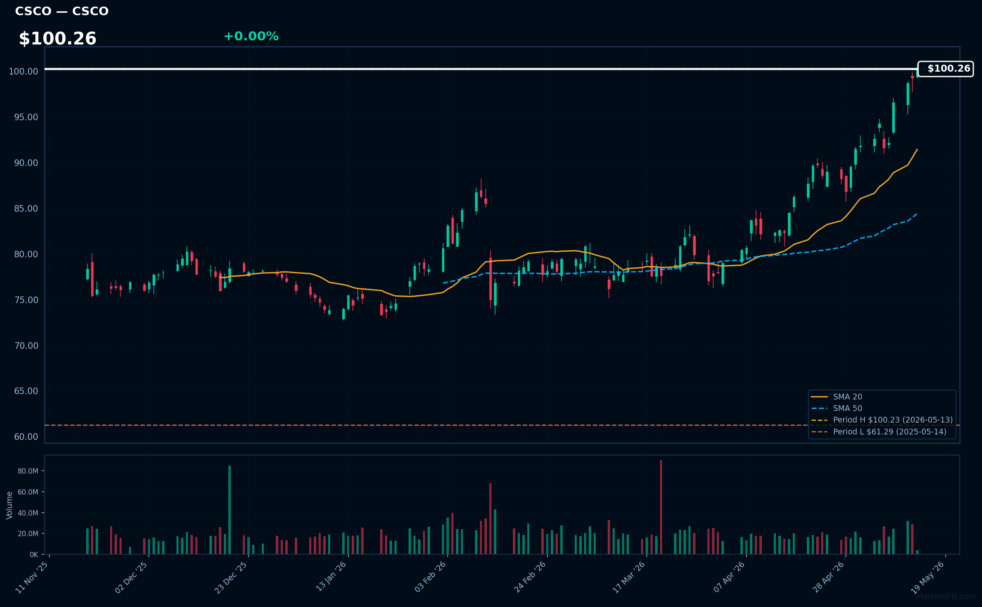Click the 70.00 price axis label
Image resolution: width=982 pixels, height=607 pixels.
point(26,346)
